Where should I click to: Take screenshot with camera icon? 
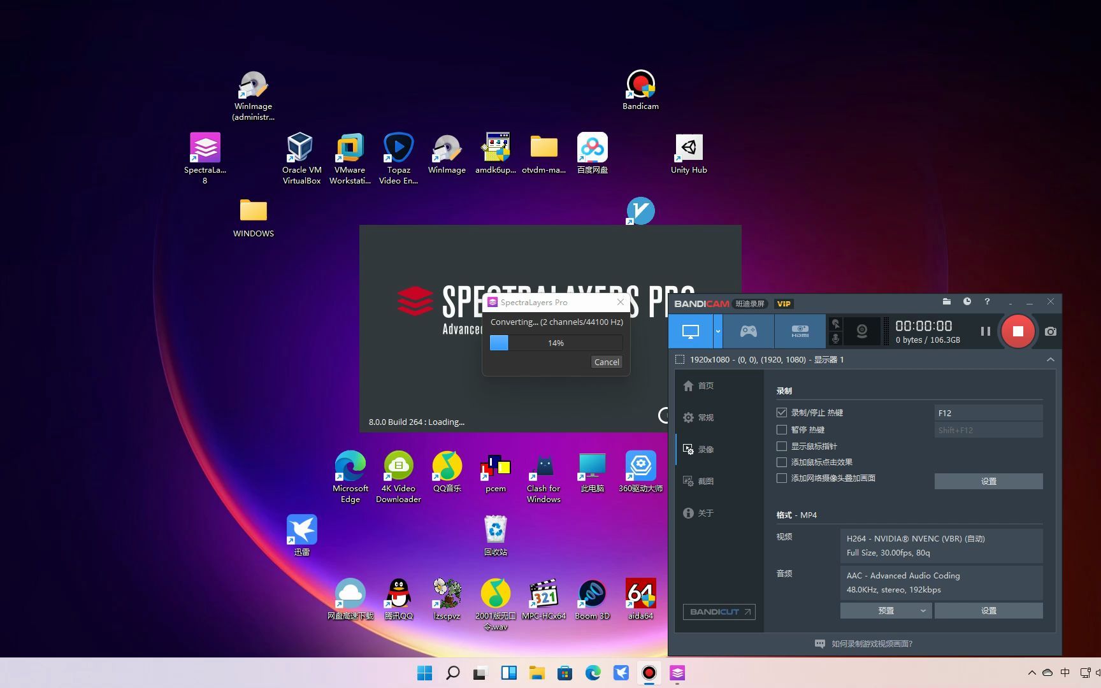pos(1051,331)
